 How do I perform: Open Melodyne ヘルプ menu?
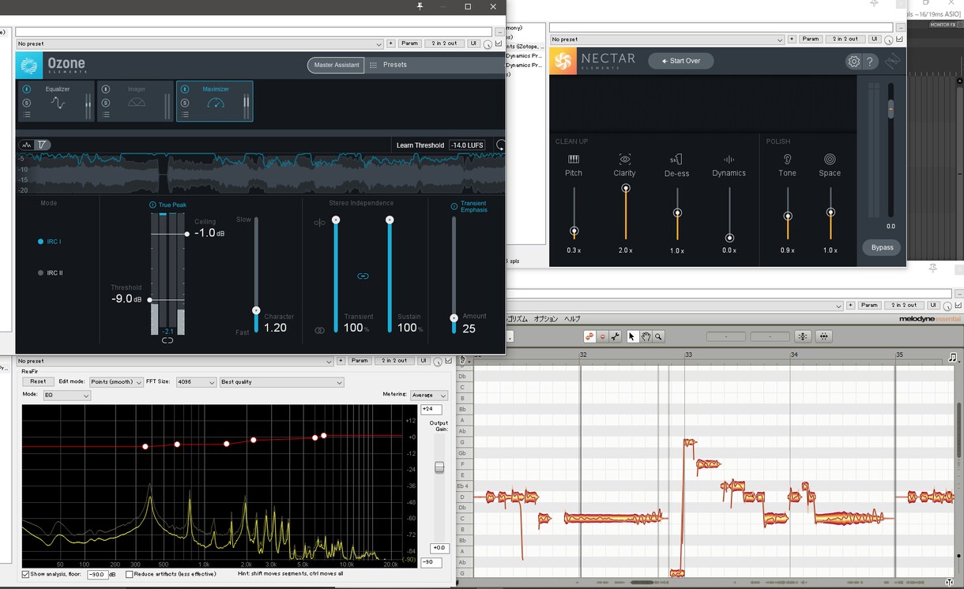coord(572,319)
